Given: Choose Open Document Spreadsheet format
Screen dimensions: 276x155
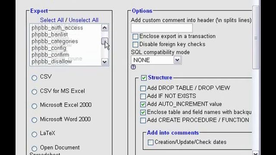Looking at the screenshot, I should coord(34,149).
